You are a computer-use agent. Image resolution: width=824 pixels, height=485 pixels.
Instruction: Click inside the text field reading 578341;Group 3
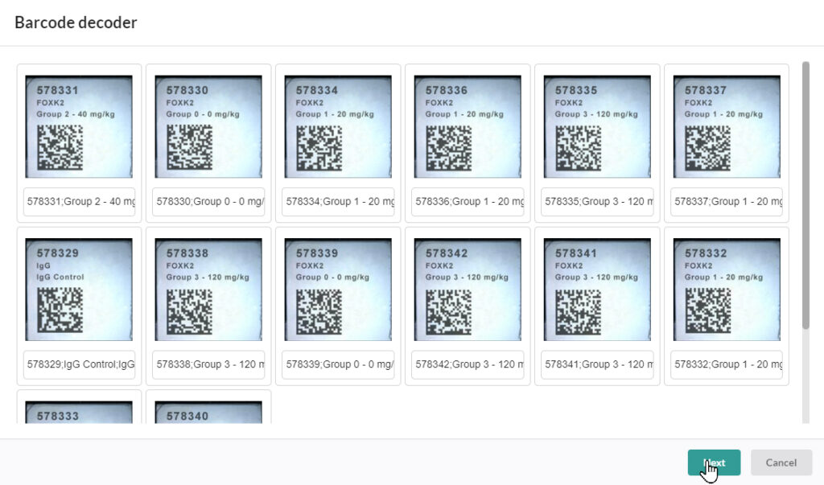597,365
